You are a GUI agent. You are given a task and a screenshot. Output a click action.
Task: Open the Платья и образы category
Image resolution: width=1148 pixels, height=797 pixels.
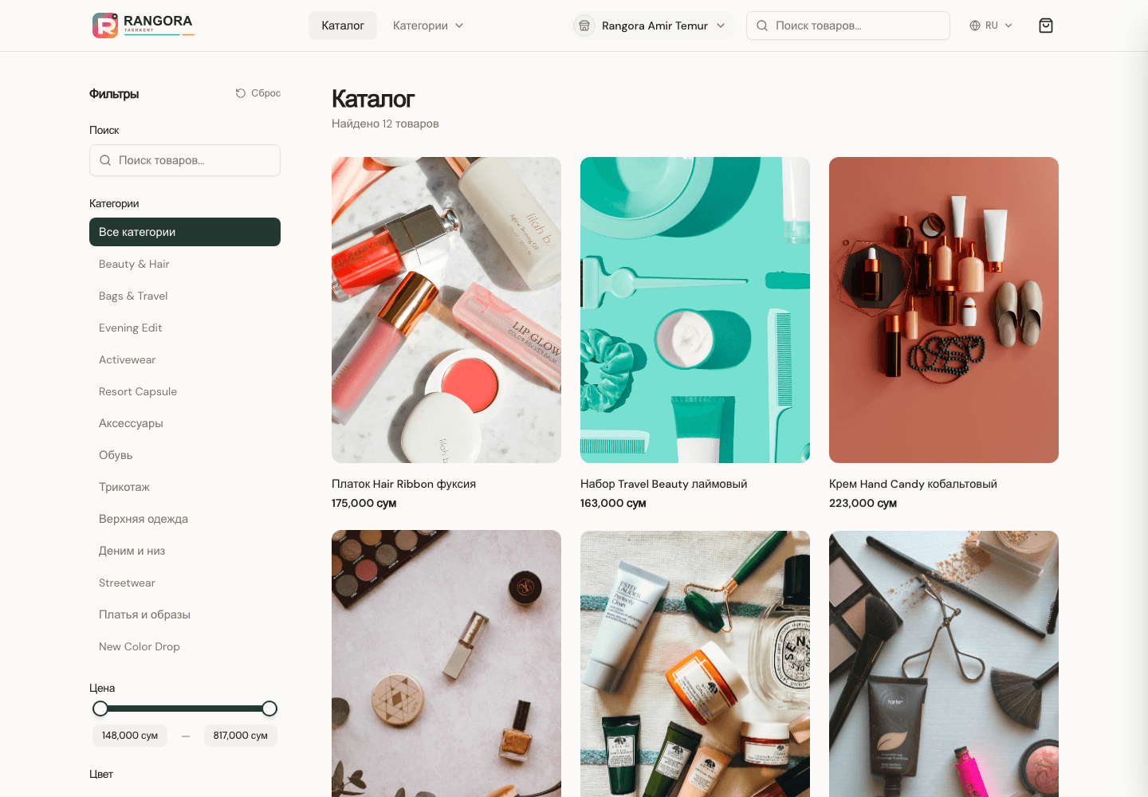[185, 614]
